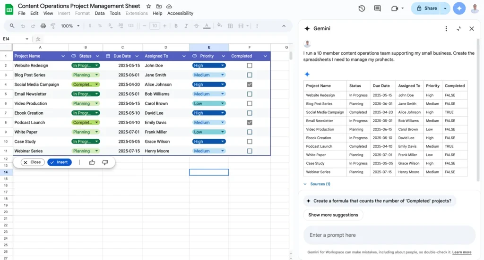
Task: Click the Insert button for the table
Action: 59,162
